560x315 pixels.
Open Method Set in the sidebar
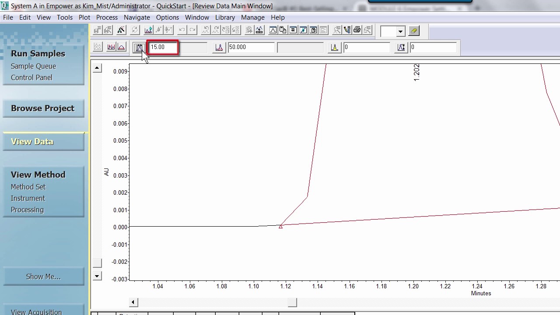tap(28, 187)
